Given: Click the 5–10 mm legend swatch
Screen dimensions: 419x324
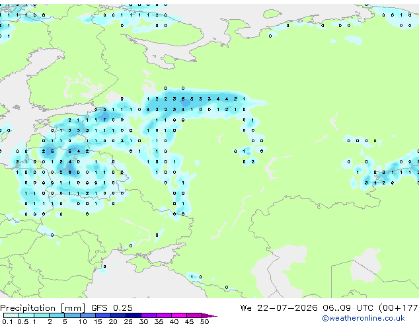Looking at the screenshot, I should coord(72,315).
